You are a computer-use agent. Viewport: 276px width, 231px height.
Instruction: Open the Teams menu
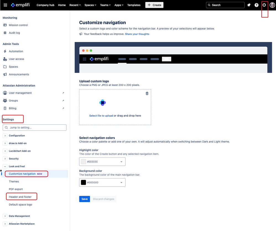pyautogui.click(x=105, y=5)
